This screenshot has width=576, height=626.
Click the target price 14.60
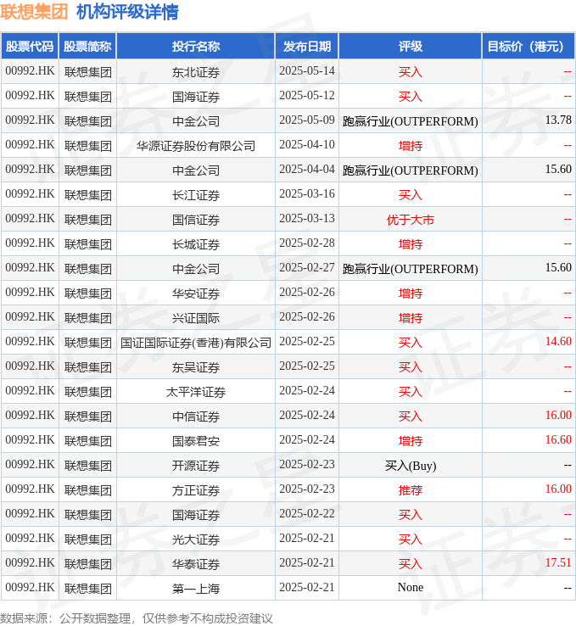coord(558,342)
